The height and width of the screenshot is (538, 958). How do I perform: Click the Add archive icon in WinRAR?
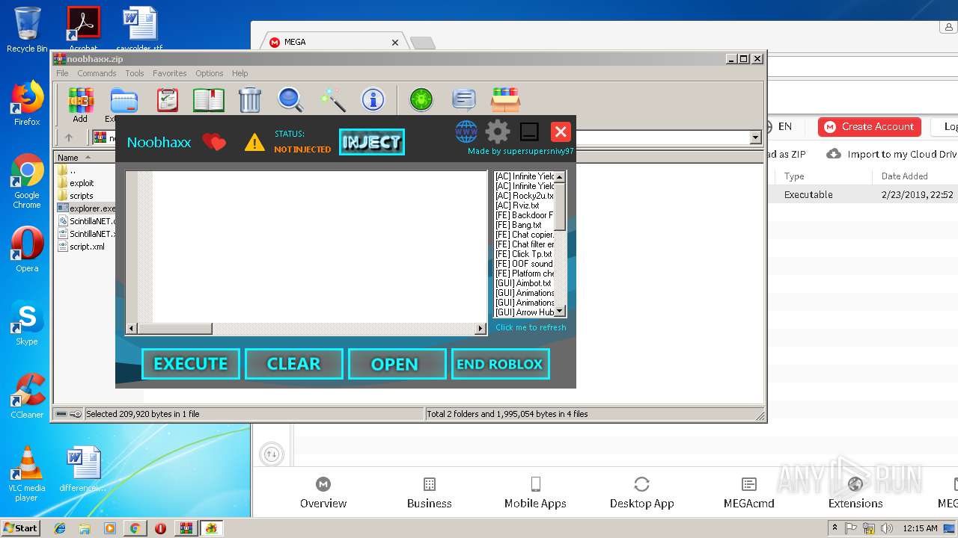(80, 100)
